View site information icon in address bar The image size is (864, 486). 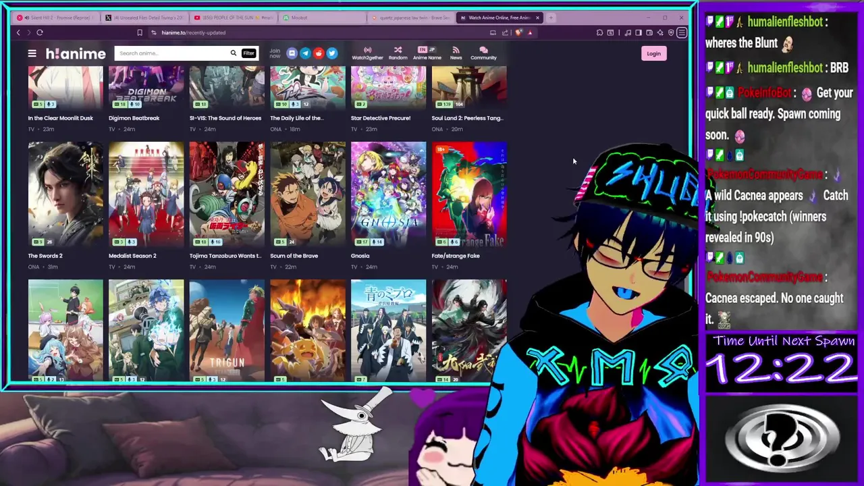154,32
